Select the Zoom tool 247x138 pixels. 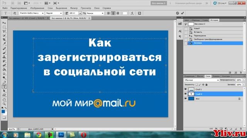click(4, 104)
